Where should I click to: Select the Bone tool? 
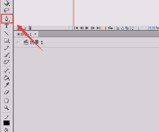pos(7,70)
